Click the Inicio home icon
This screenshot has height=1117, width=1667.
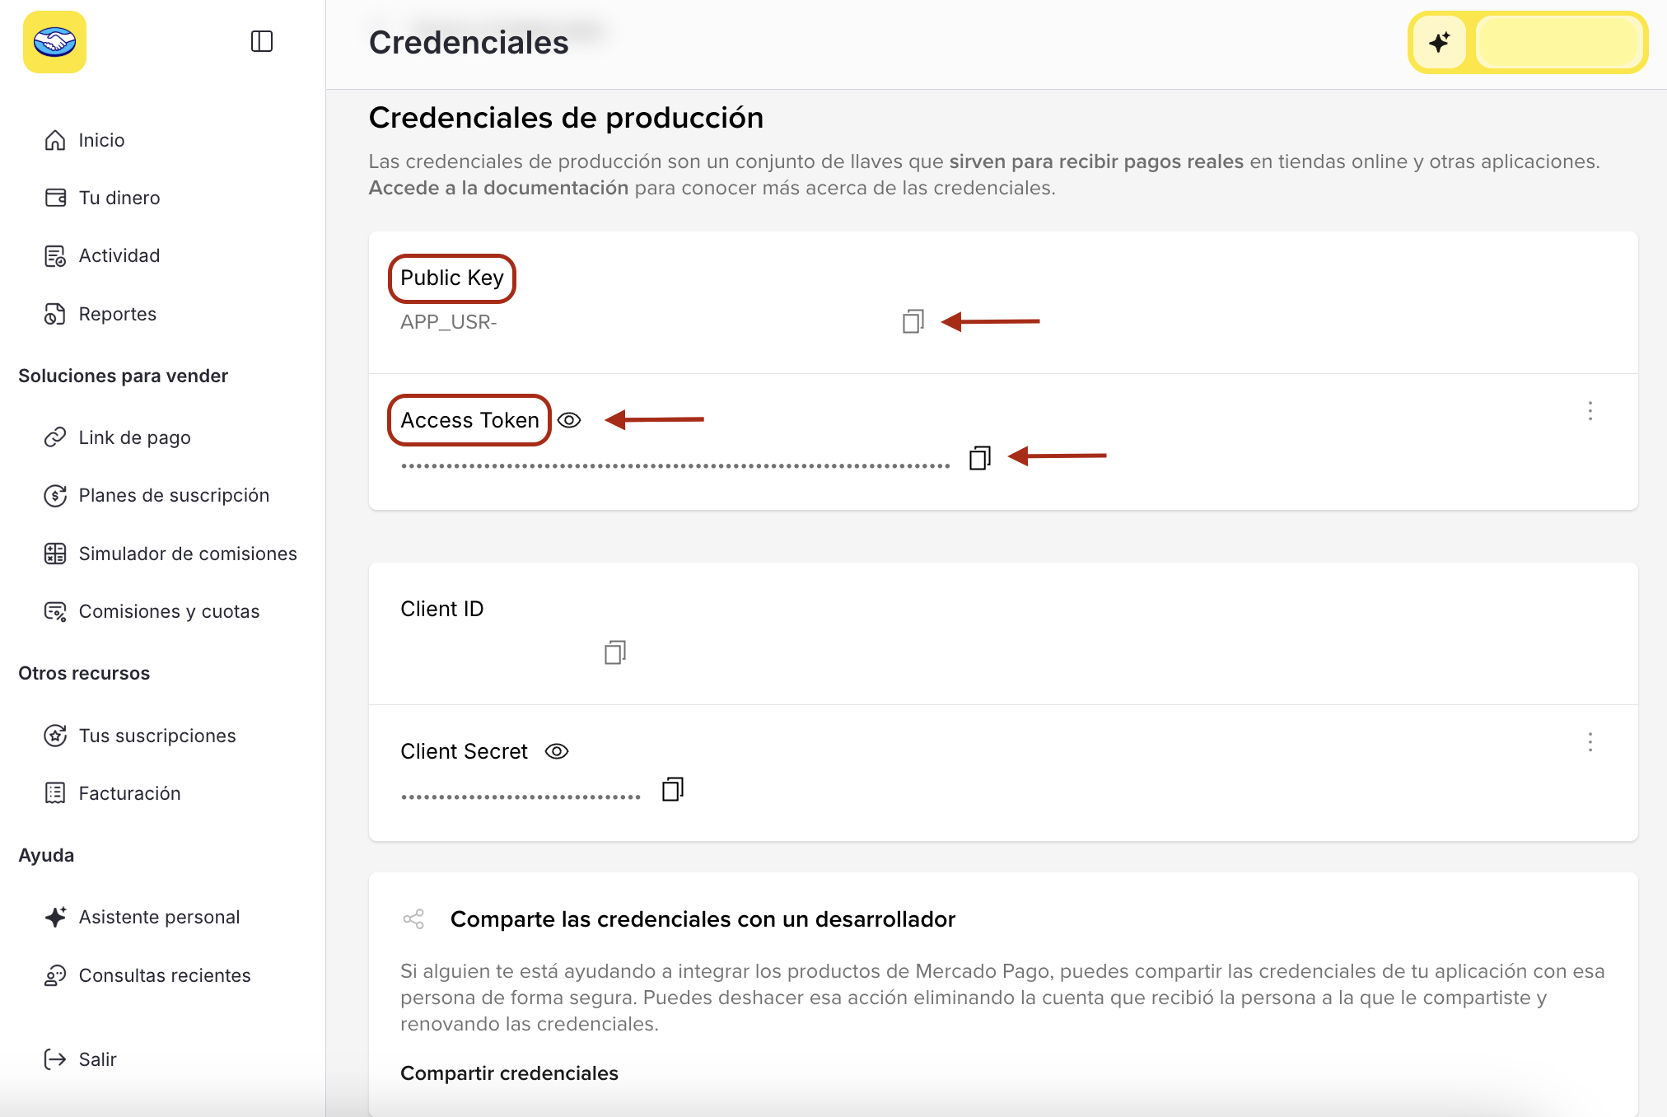[x=55, y=140]
